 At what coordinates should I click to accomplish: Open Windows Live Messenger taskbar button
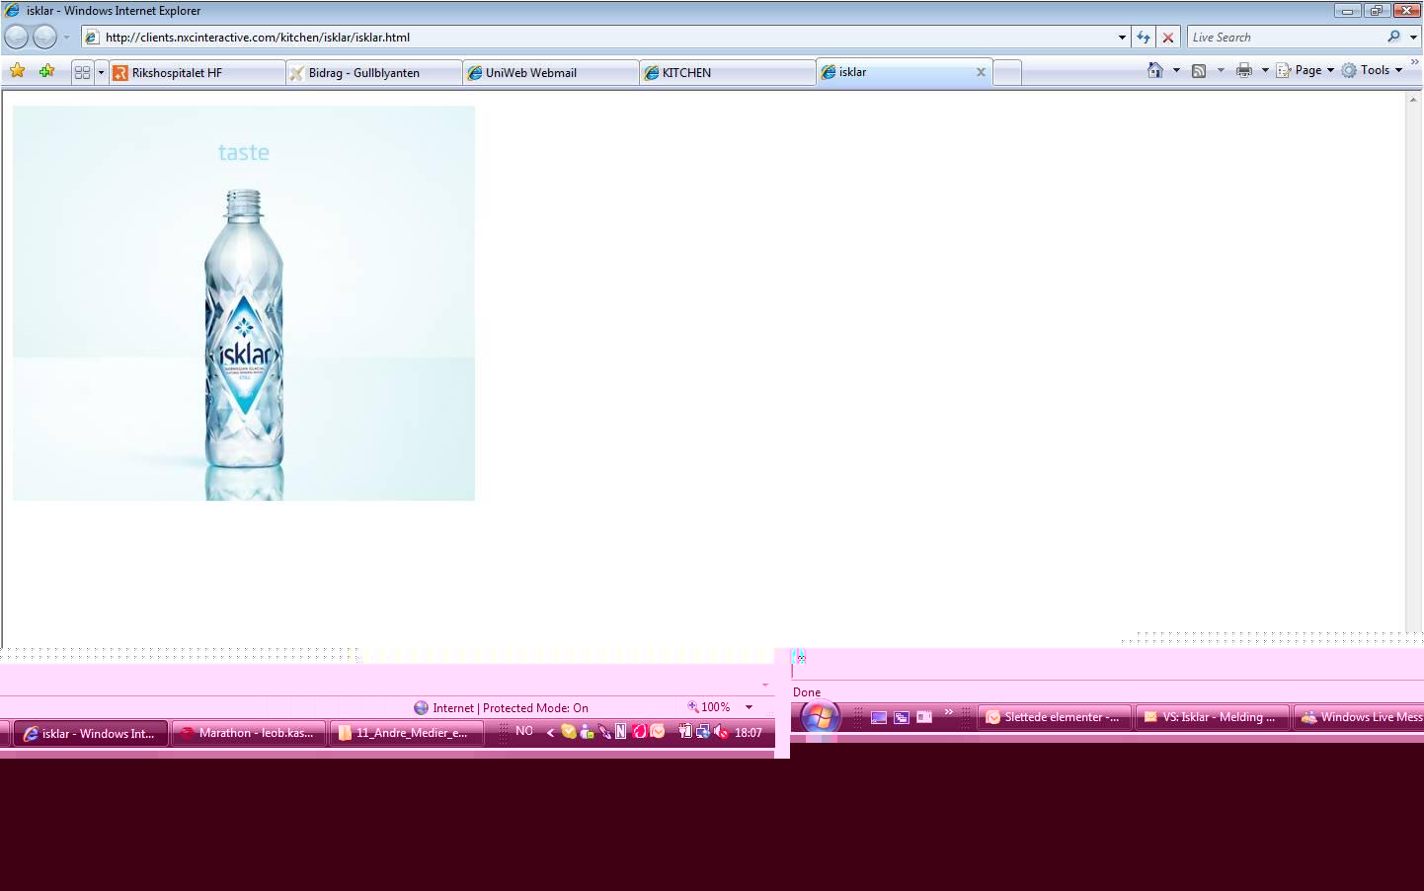[x=1359, y=717]
